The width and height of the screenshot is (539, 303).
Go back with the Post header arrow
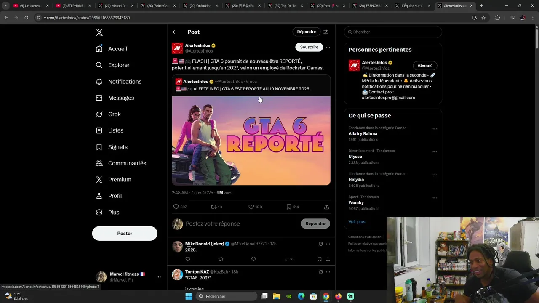point(175,32)
